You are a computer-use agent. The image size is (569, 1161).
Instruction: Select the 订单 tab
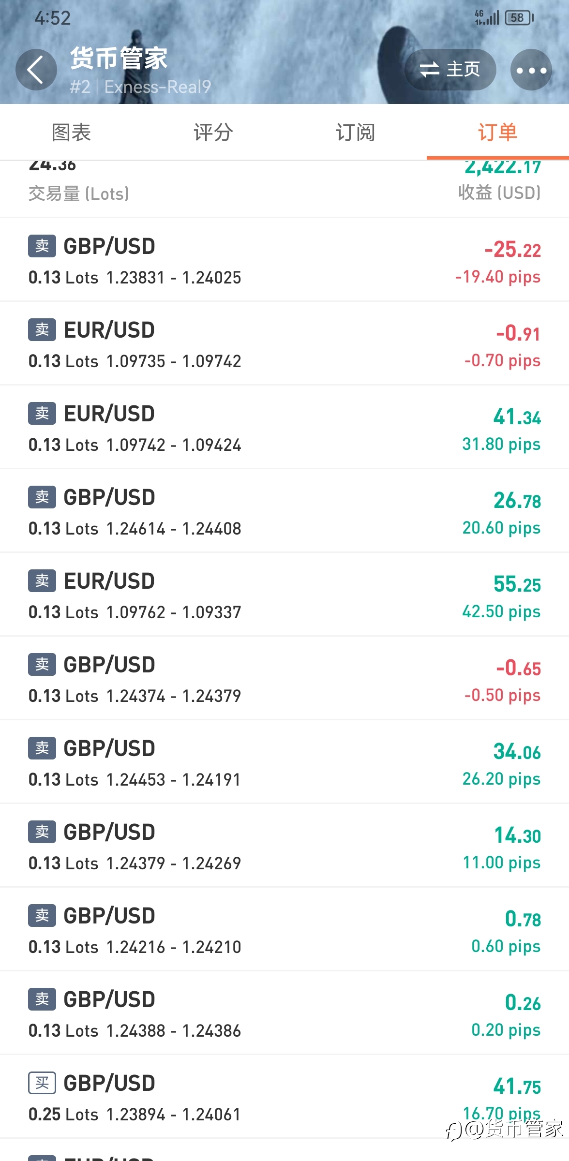[x=498, y=132]
